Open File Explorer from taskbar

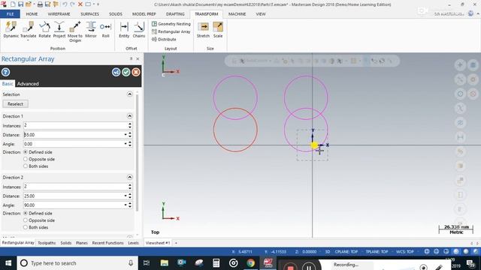pyautogui.click(x=165, y=263)
